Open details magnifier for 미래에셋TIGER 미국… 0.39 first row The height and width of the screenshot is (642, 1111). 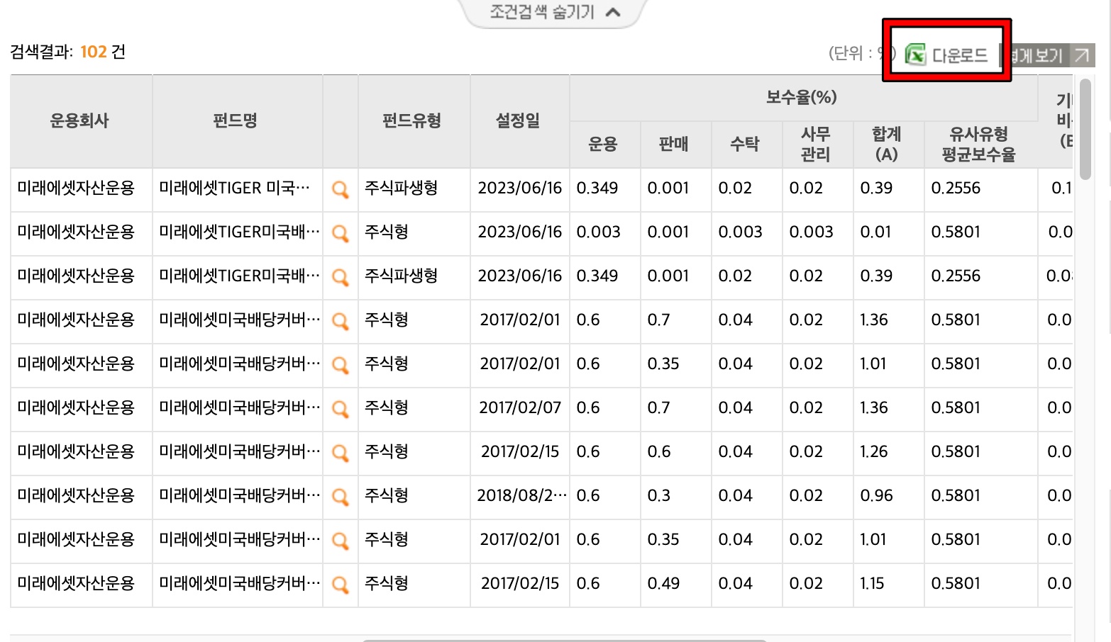[x=341, y=189]
